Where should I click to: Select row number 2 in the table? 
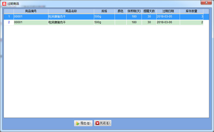pos(9,22)
